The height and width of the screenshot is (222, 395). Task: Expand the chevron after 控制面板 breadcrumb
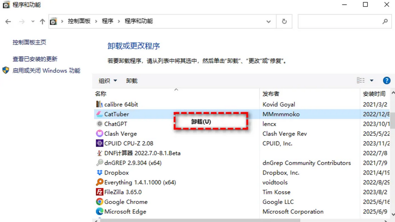[96, 21]
